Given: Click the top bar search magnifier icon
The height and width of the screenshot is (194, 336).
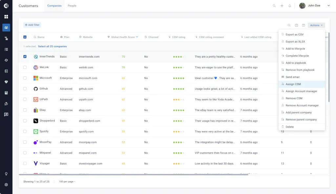Looking at the screenshot, I should (274, 6).
